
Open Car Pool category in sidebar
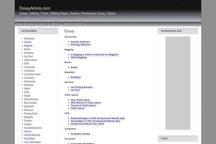[x=28, y=56]
